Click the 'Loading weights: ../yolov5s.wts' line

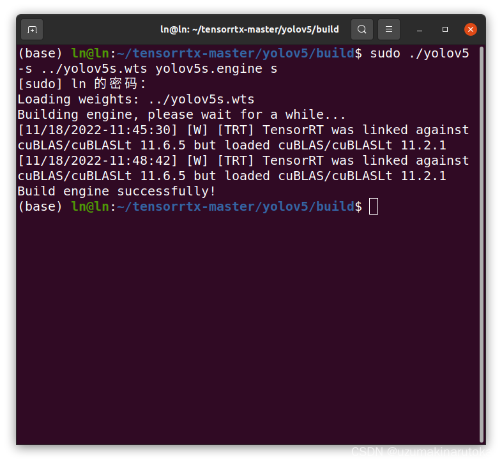136,99
